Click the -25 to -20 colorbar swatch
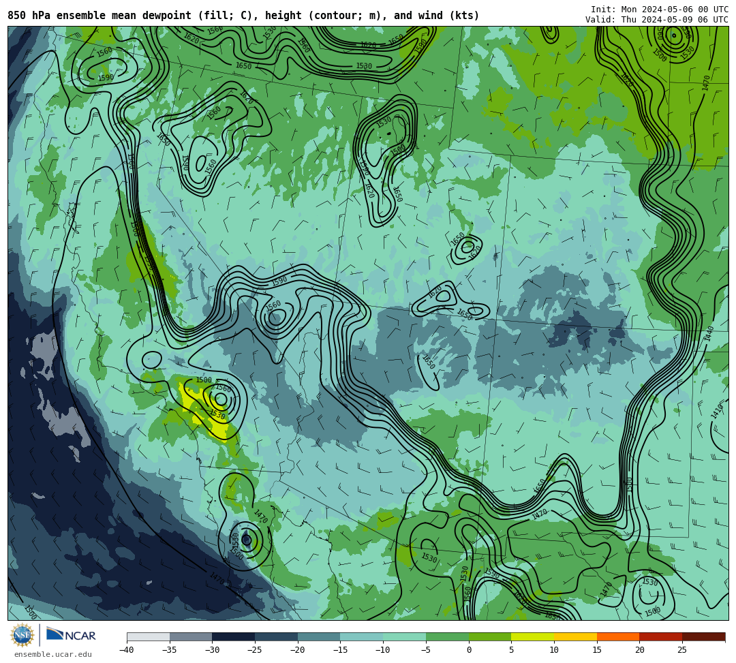Screen dimensions: 736x663 (x=277, y=636)
